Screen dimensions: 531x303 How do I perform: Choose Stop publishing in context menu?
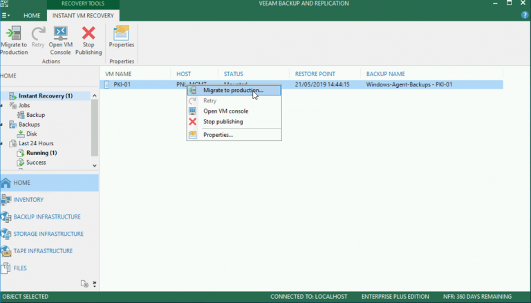pos(234,122)
